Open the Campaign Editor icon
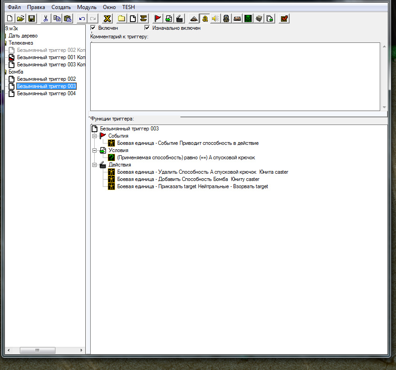Image resolution: width=396 pixels, height=370 pixels. pyautogui.click(x=237, y=18)
